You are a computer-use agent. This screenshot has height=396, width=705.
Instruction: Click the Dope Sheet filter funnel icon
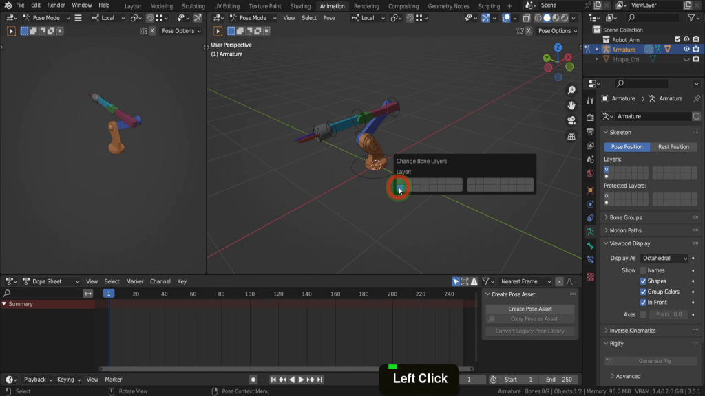485,281
